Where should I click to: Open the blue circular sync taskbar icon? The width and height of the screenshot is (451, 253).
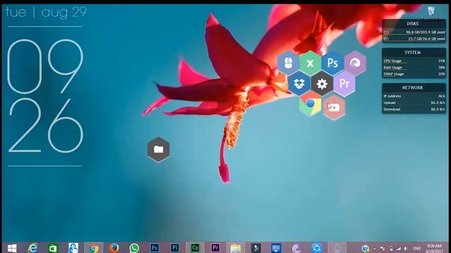(x=316, y=248)
